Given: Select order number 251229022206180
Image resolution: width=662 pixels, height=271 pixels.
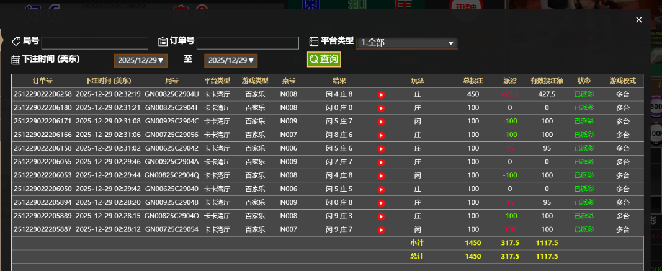Looking at the screenshot, I should click(x=43, y=108).
